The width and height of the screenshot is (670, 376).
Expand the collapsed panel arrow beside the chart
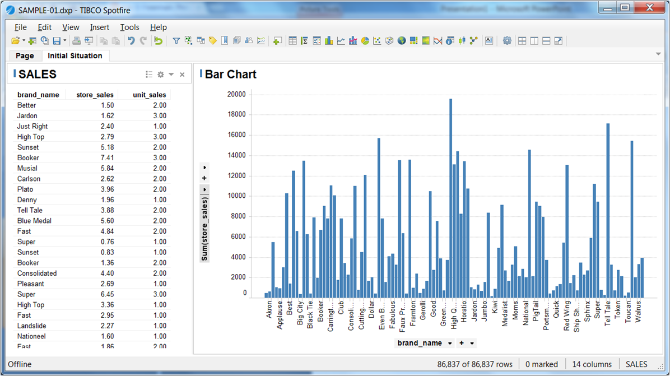click(x=204, y=167)
